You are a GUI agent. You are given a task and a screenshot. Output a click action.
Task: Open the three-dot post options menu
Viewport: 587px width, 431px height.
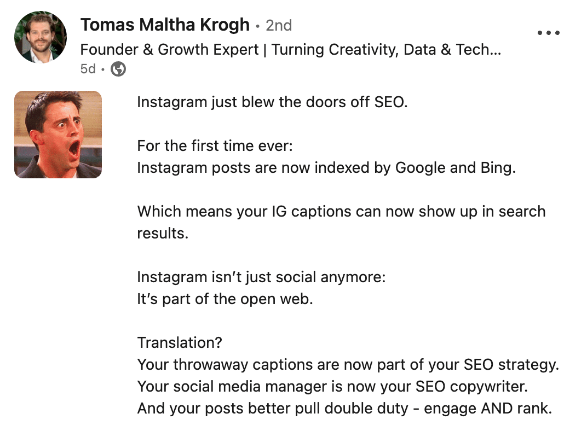548,33
